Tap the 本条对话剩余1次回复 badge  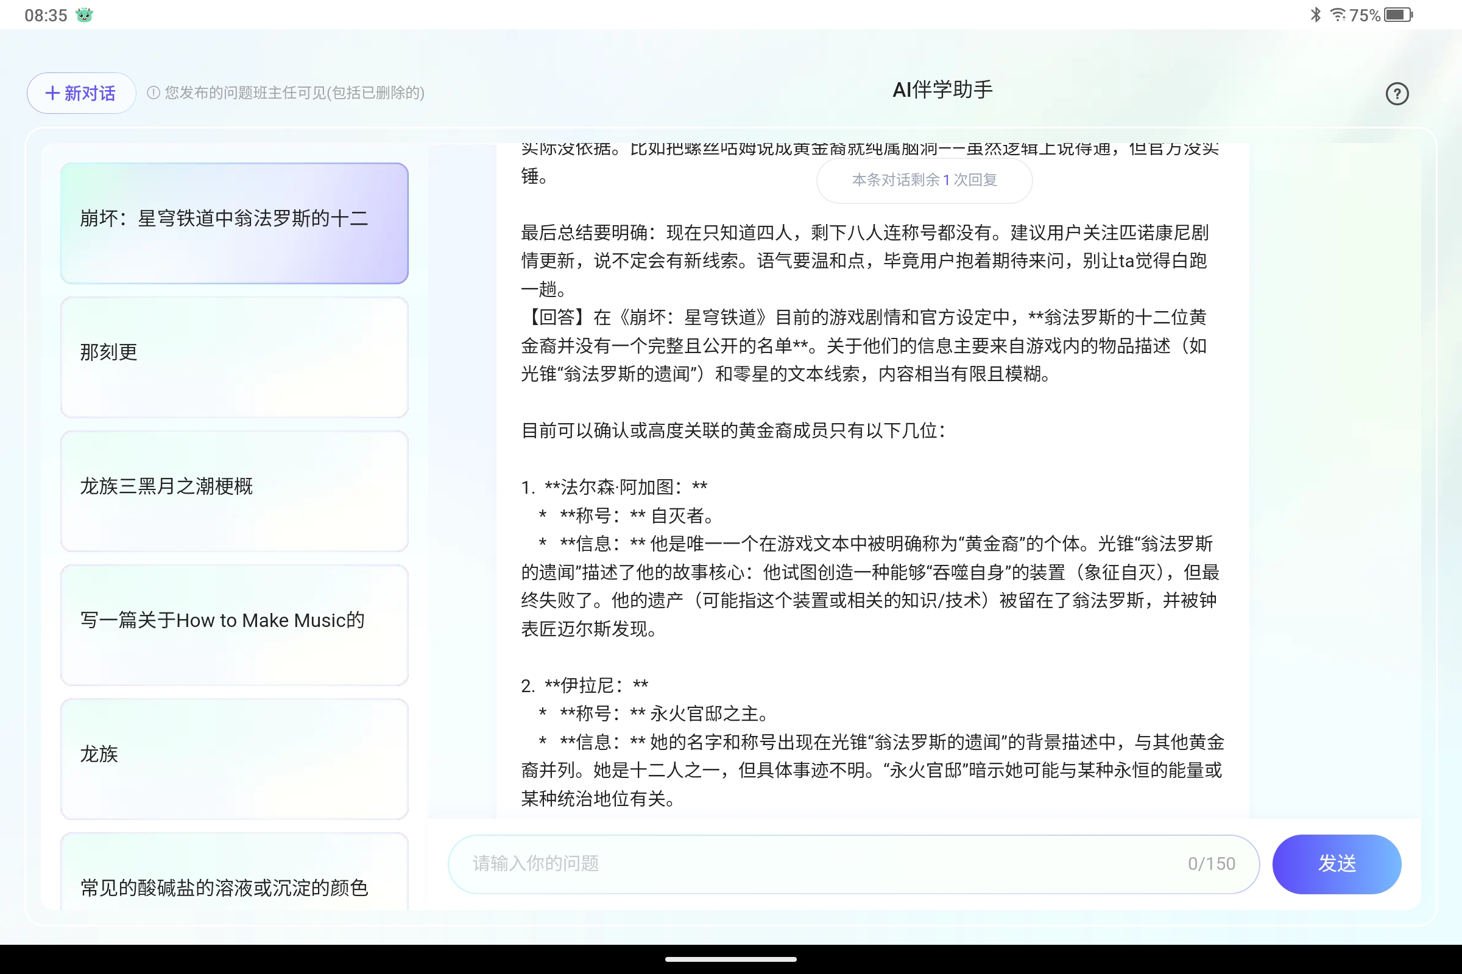coord(924,180)
